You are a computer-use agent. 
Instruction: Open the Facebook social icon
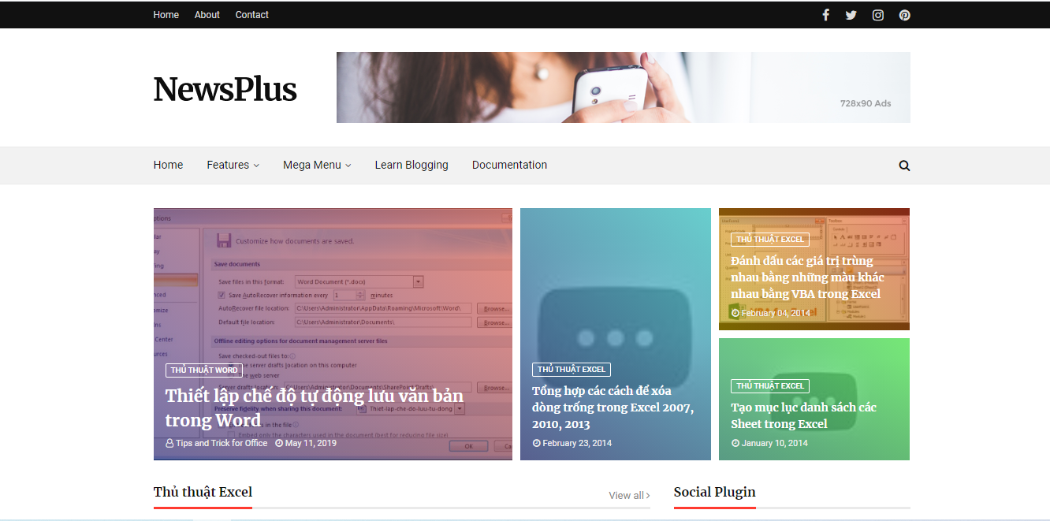click(825, 15)
